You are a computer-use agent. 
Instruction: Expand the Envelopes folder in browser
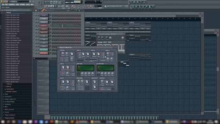pos(8,96)
